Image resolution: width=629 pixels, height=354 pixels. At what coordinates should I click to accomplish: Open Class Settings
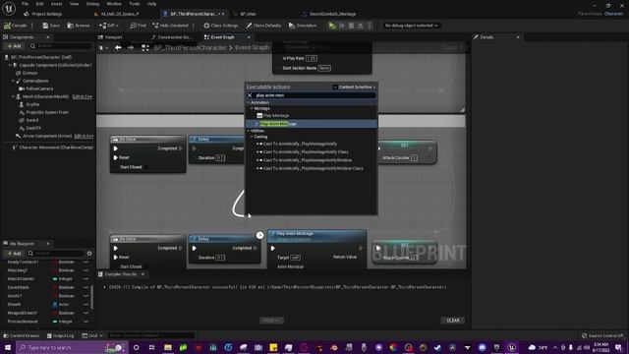tap(220, 26)
